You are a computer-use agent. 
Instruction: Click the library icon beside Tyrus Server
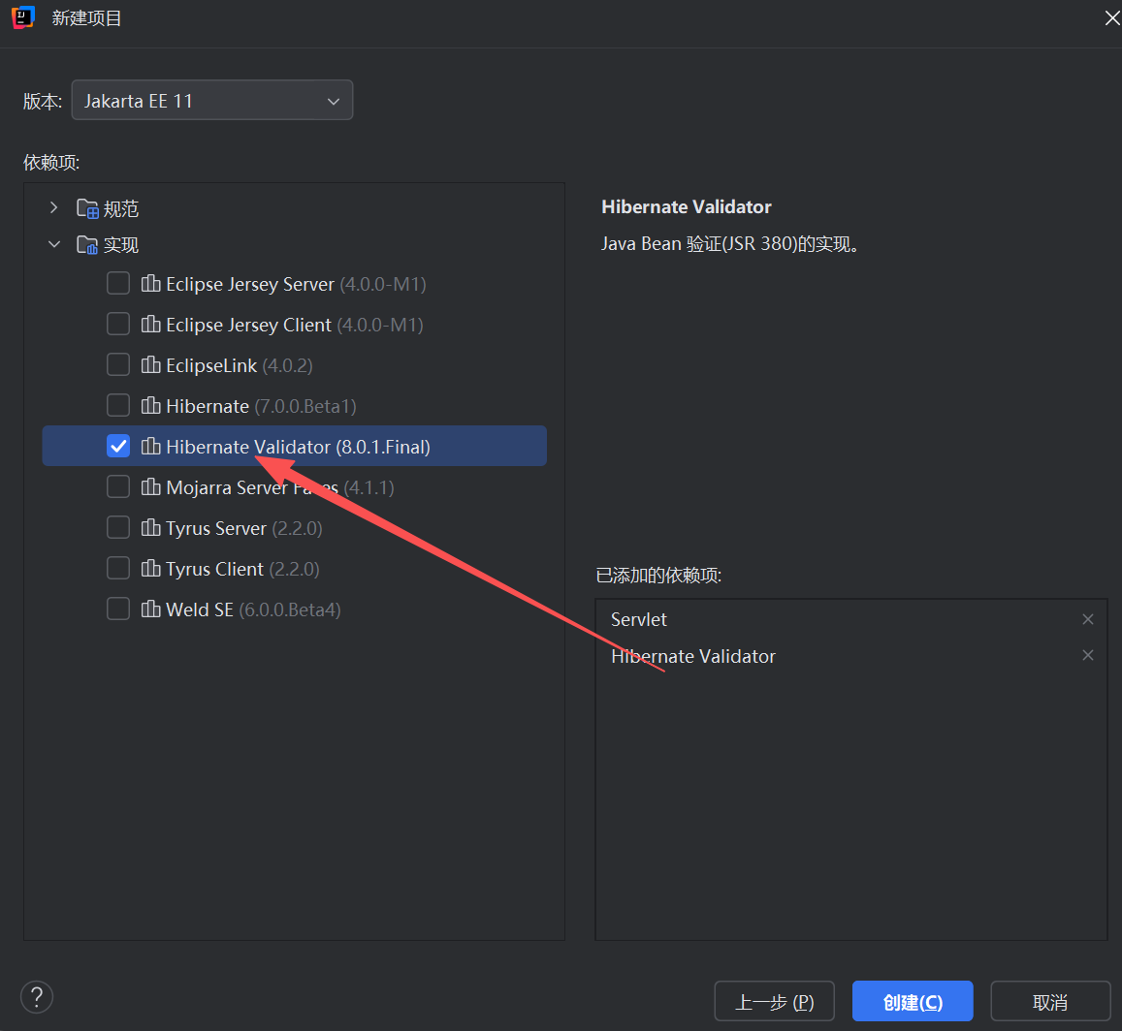pyautogui.click(x=151, y=528)
